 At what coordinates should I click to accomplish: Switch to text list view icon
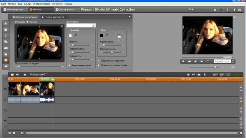228,75
